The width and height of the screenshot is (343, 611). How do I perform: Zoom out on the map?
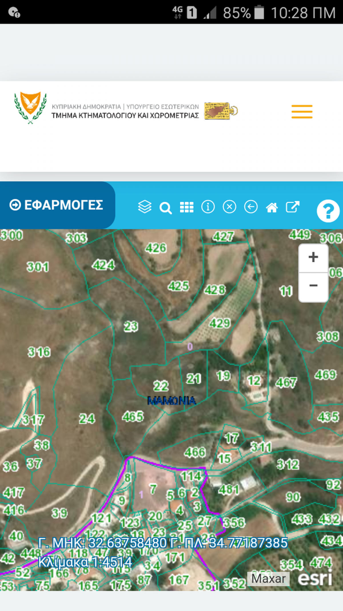click(313, 286)
